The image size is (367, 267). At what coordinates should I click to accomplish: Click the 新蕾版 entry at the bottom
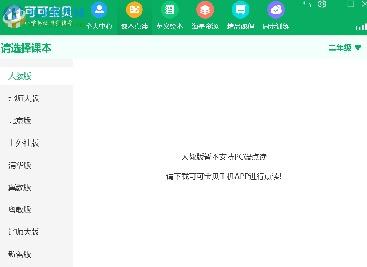coord(19,254)
